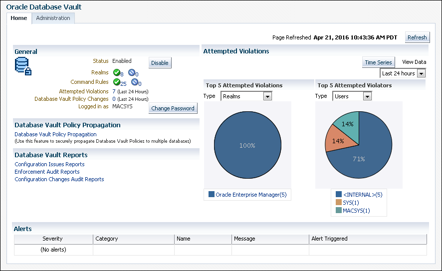Select the Home tab
The image size is (442, 271).
19,18
